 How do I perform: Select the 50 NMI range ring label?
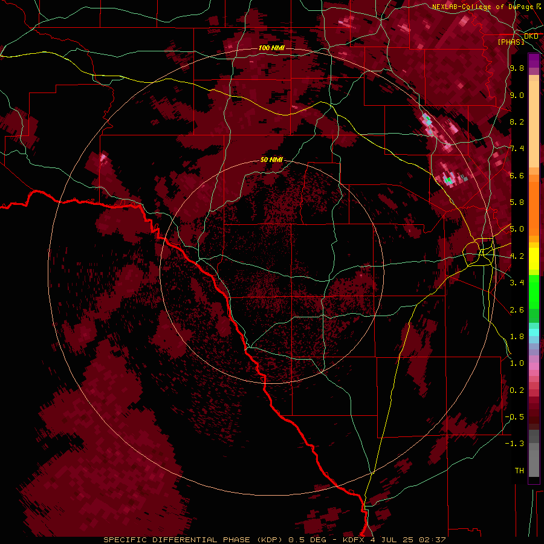[x=271, y=160]
